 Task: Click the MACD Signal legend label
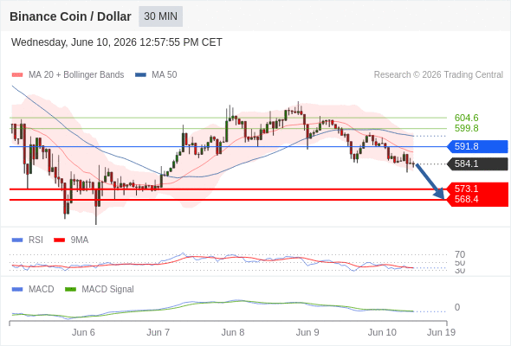point(107,290)
